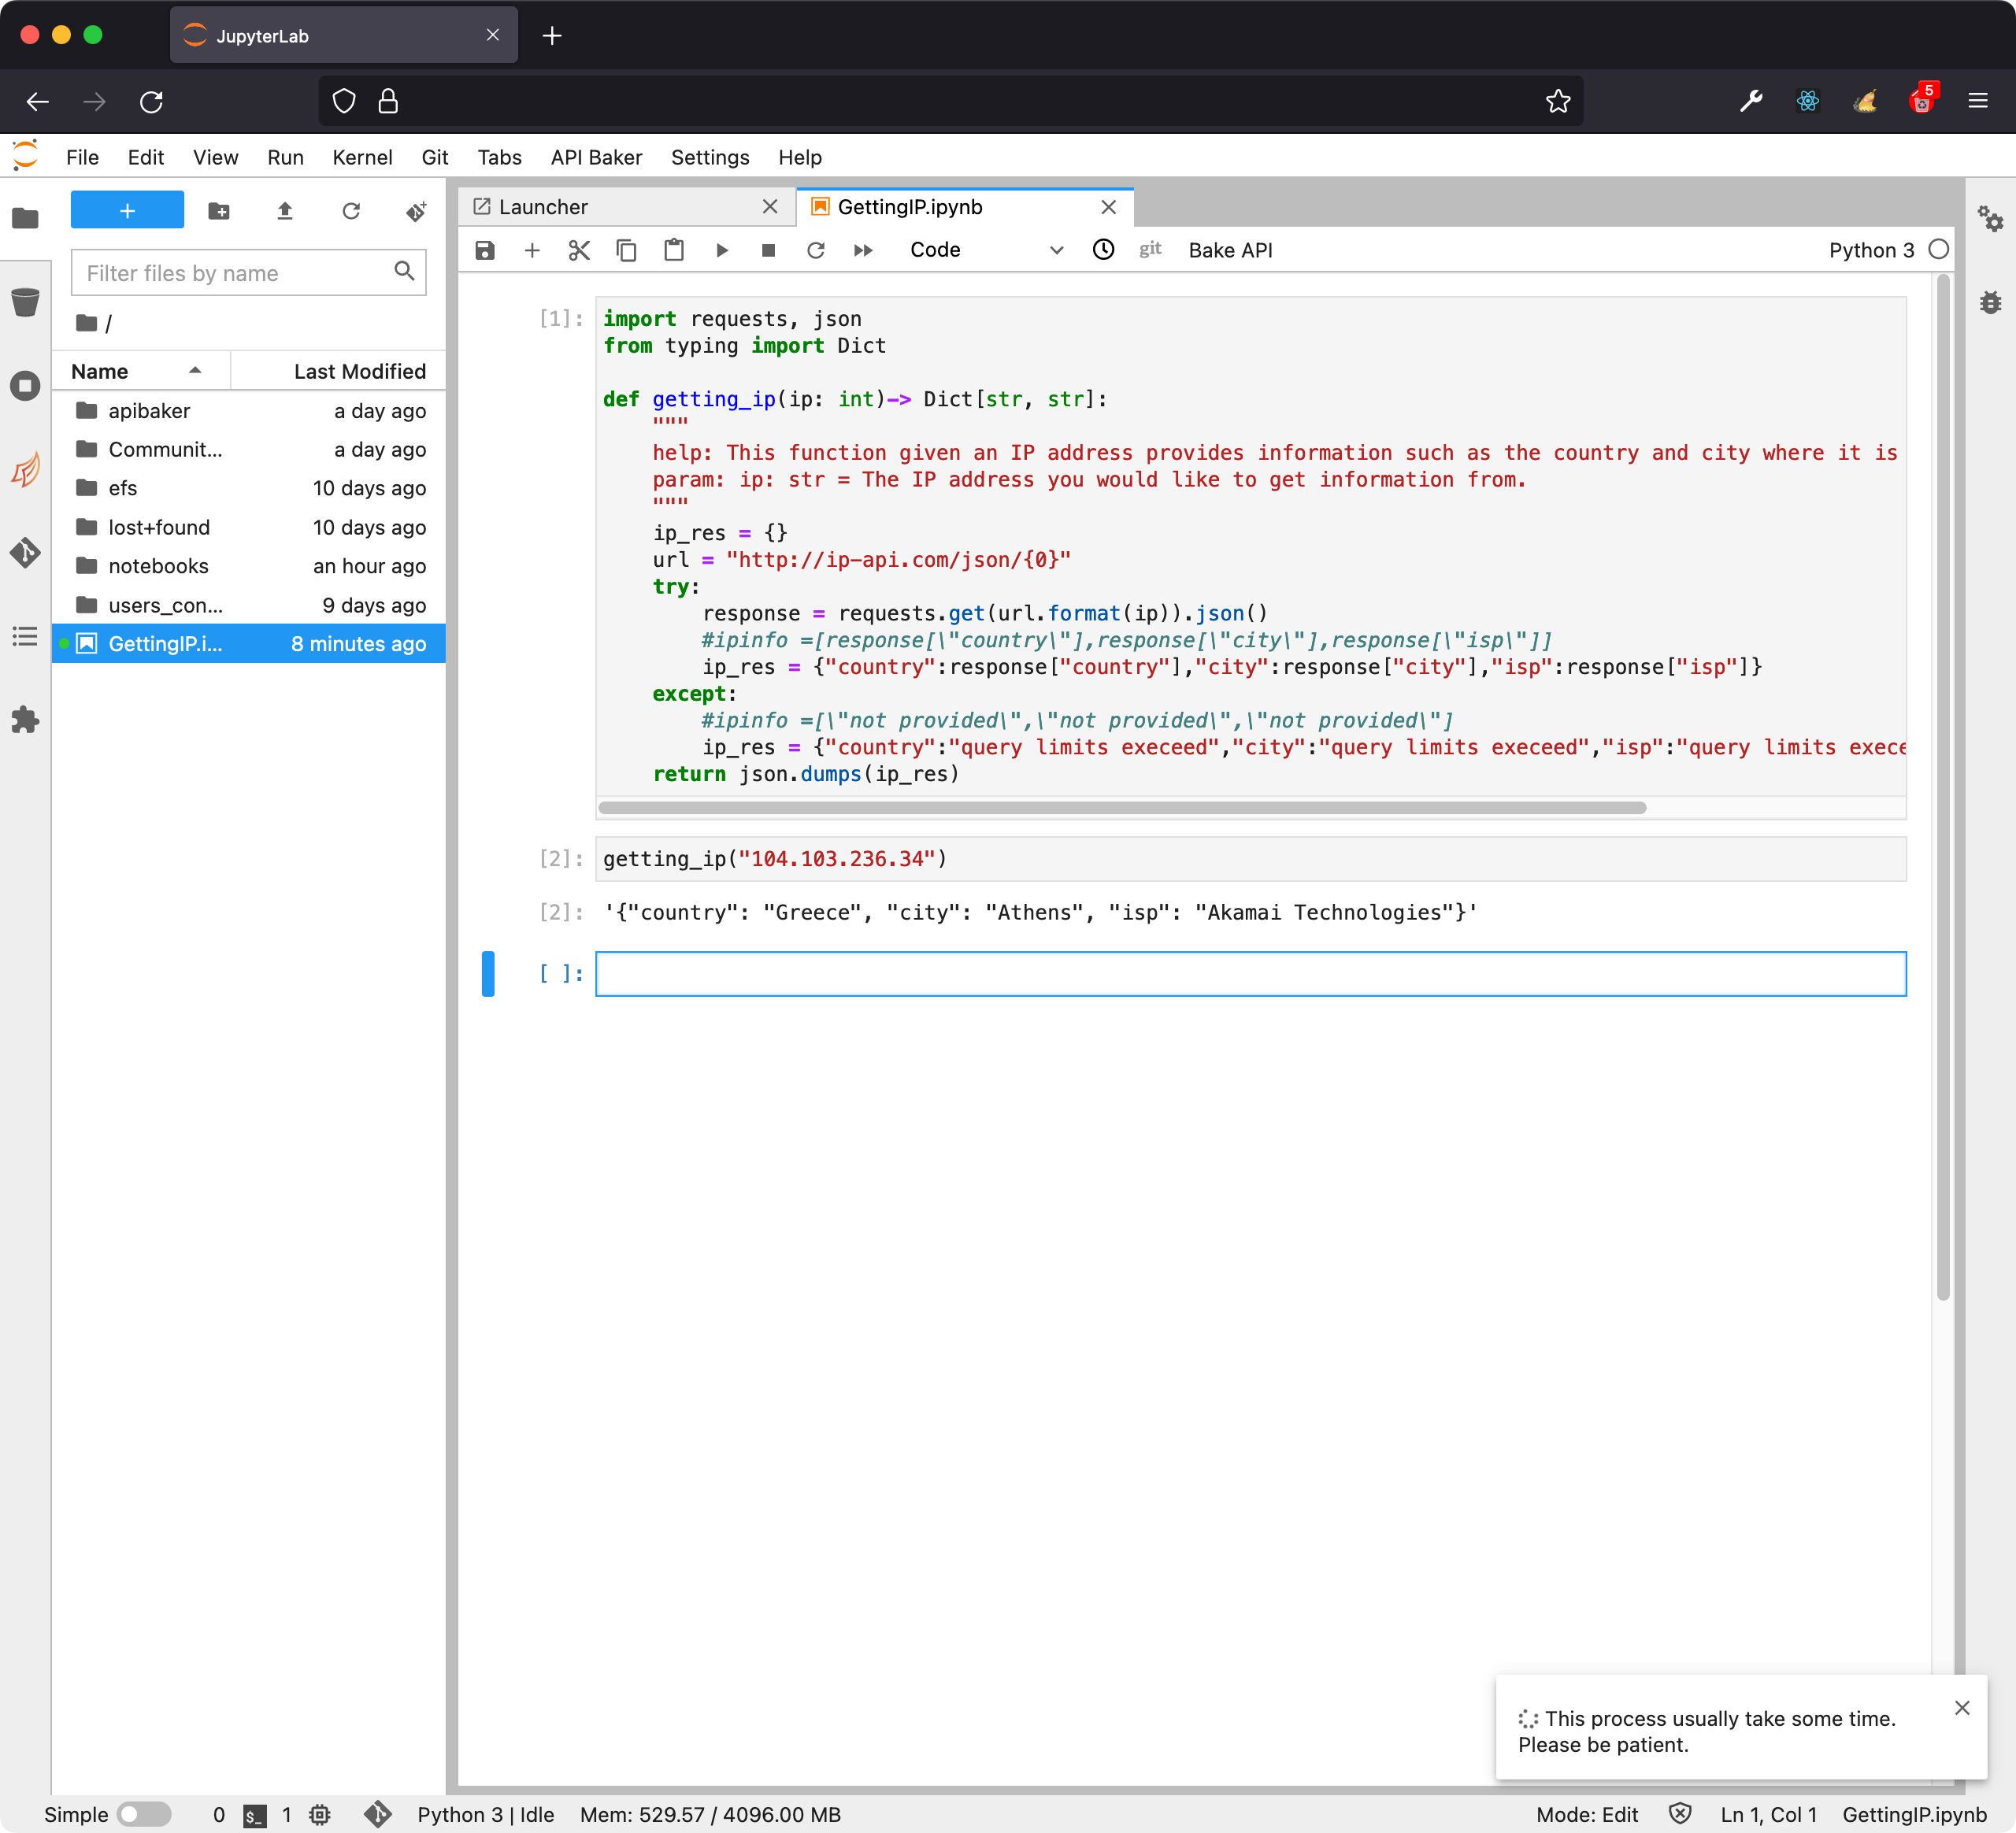The height and width of the screenshot is (1833, 2016).
Task: Restart kernel and run all cells
Action: tap(863, 250)
